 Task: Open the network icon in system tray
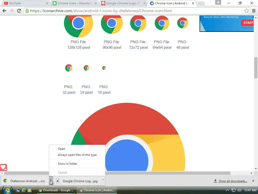[234, 190]
